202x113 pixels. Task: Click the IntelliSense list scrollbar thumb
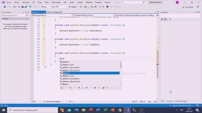pos(121,66)
